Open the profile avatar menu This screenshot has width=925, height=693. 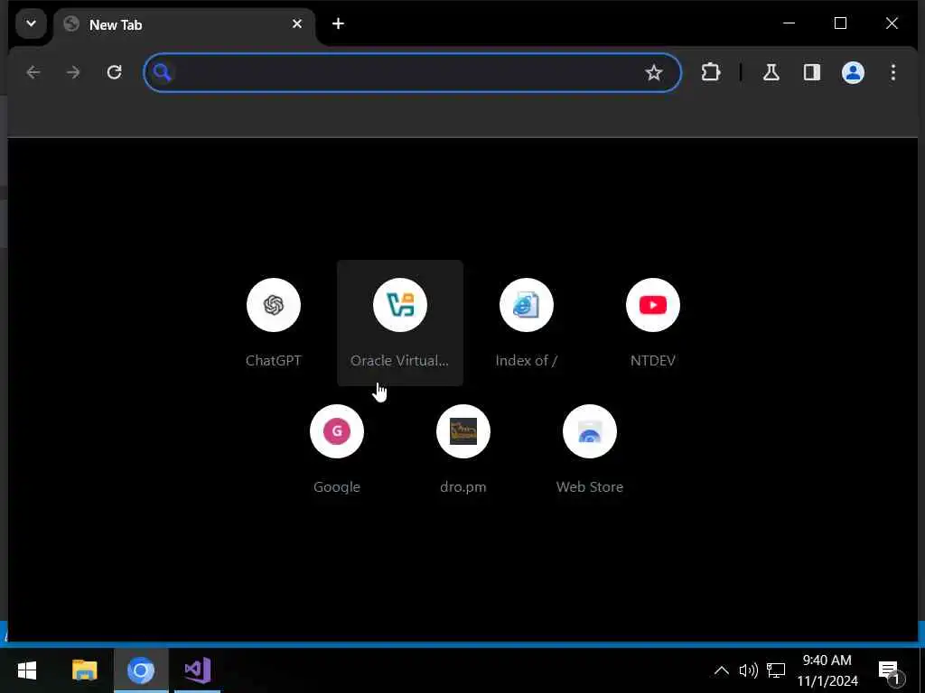tap(853, 72)
